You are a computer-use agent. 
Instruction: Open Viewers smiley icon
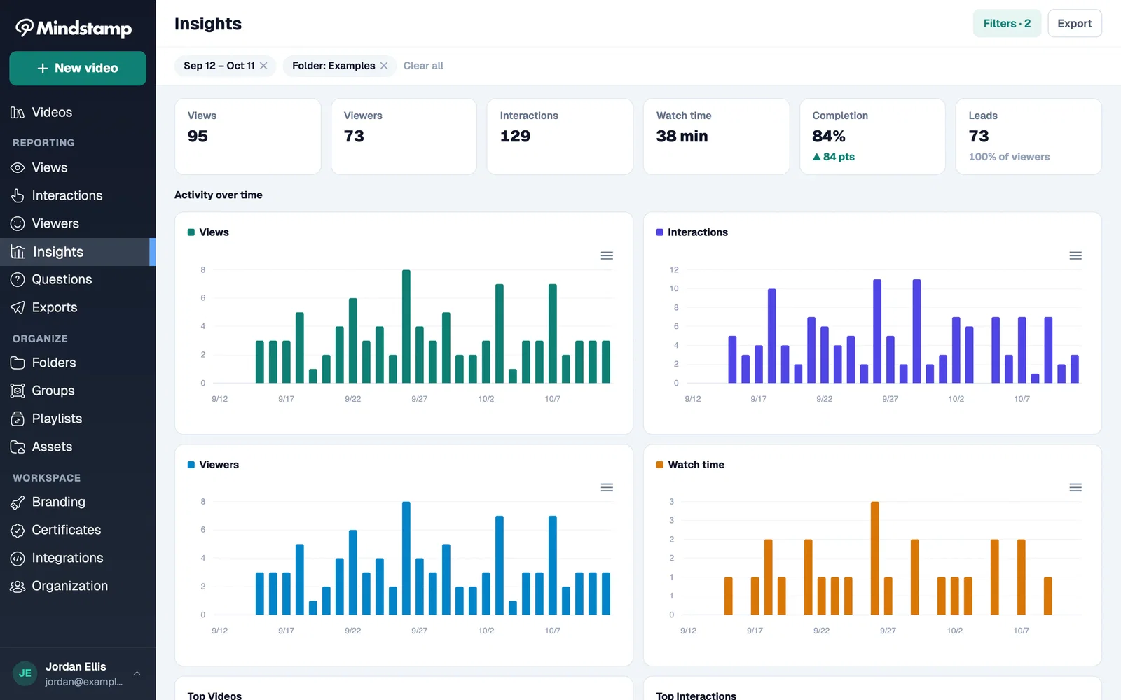[18, 224]
